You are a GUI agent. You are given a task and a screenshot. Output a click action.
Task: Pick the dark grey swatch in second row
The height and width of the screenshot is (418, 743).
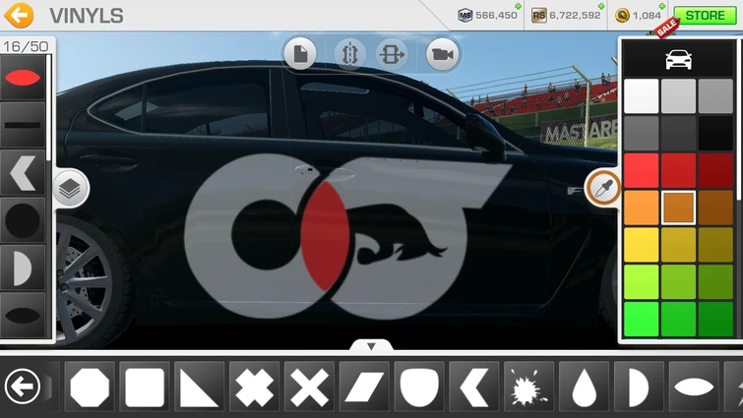point(641,133)
